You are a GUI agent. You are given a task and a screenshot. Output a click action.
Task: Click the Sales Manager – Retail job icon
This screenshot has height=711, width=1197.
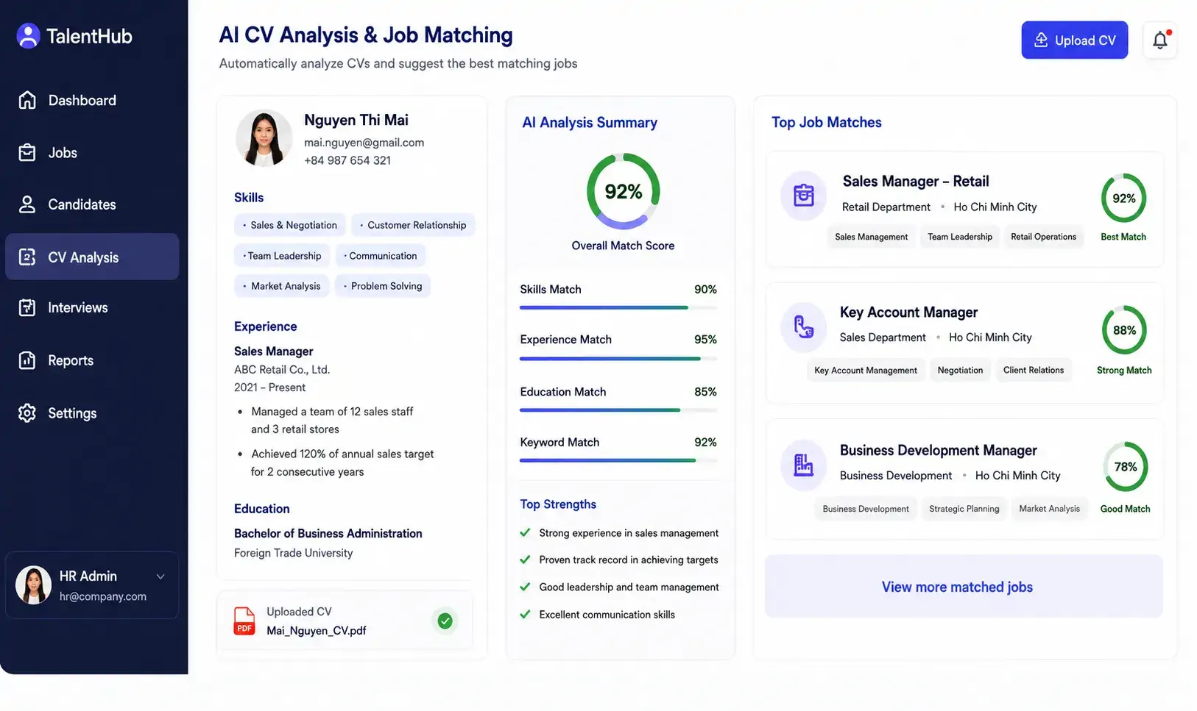click(803, 195)
